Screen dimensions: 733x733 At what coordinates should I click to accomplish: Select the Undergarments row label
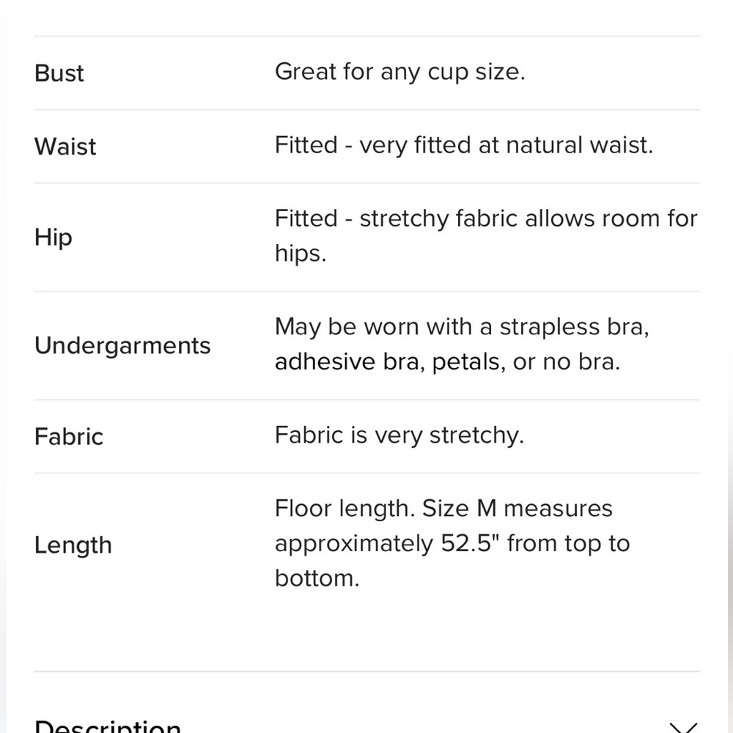[x=122, y=346]
